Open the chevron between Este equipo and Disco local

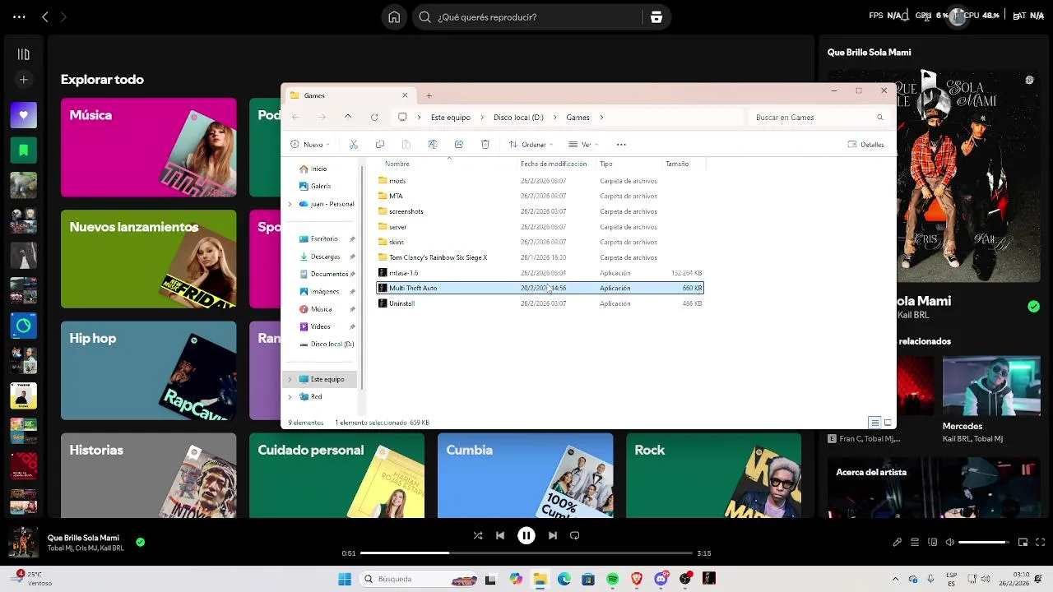[x=482, y=118]
